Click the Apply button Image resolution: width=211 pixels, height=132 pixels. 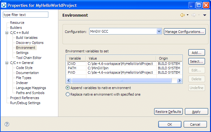[197, 112]
